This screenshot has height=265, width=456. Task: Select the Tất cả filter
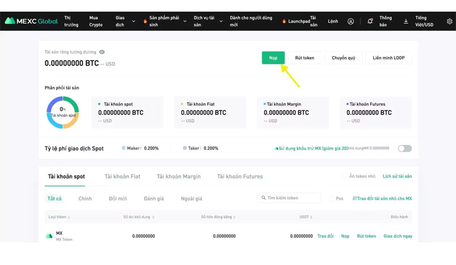coord(54,199)
